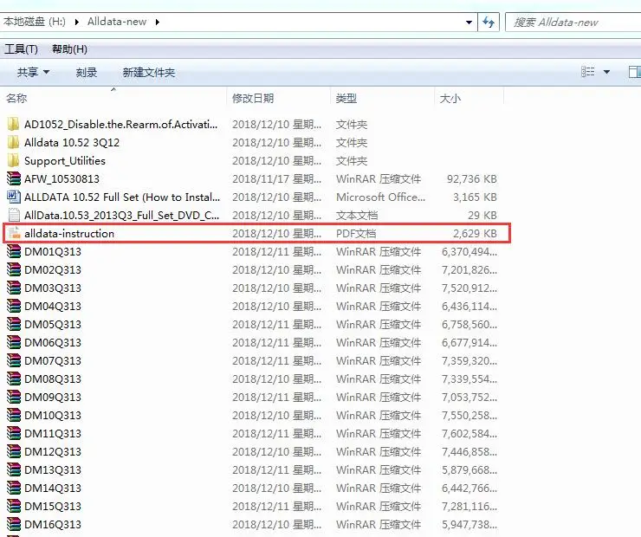This screenshot has height=537, width=641.
Task: Click the DM04Q313 archive icon
Action: point(14,306)
